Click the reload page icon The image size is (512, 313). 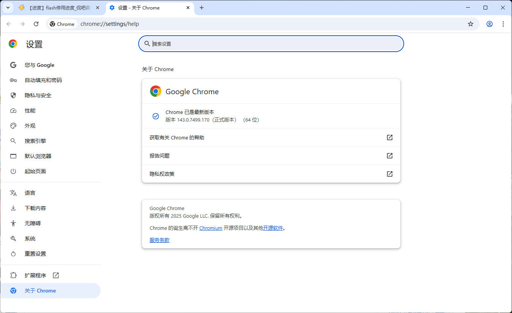point(36,24)
